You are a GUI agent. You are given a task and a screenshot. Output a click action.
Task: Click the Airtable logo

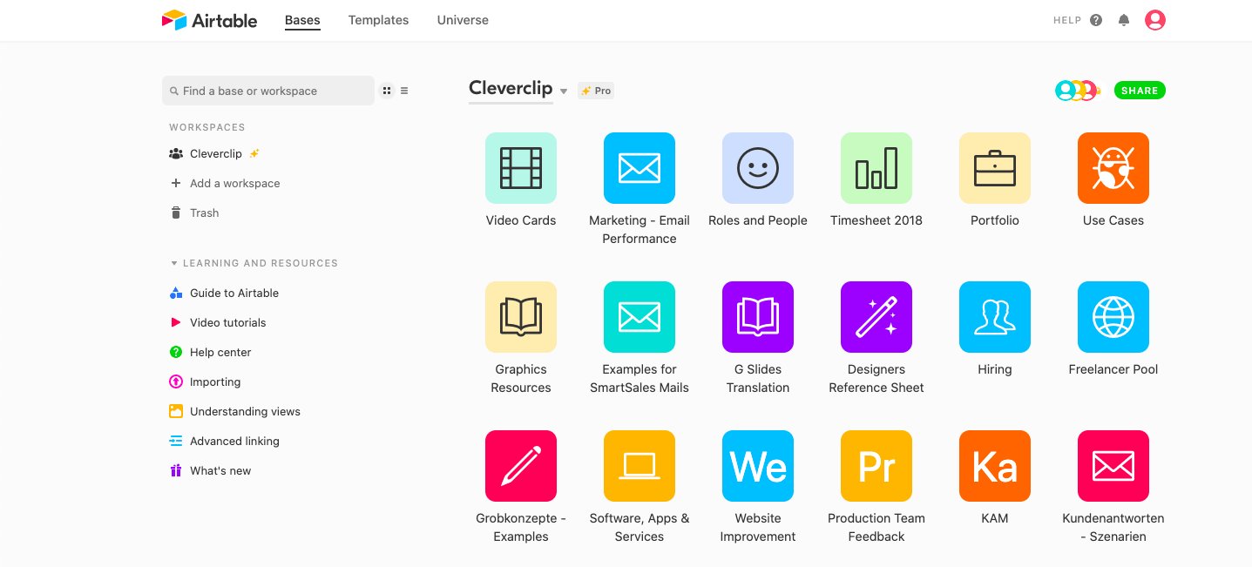209,20
